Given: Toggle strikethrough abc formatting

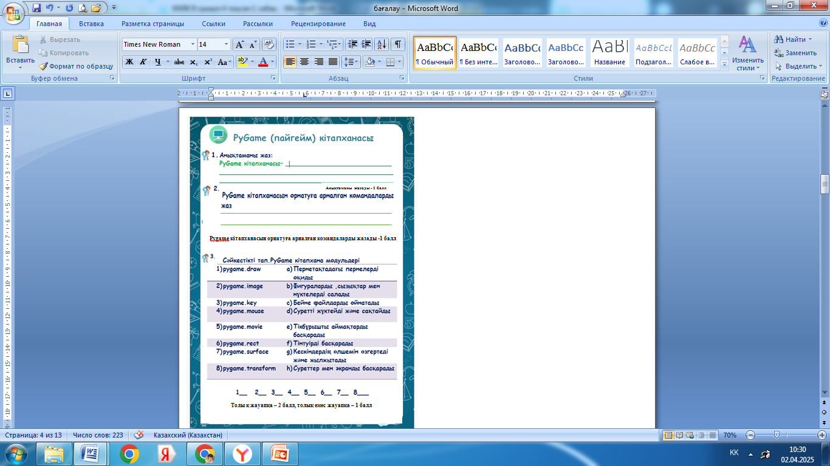Looking at the screenshot, I should point(179,62).
